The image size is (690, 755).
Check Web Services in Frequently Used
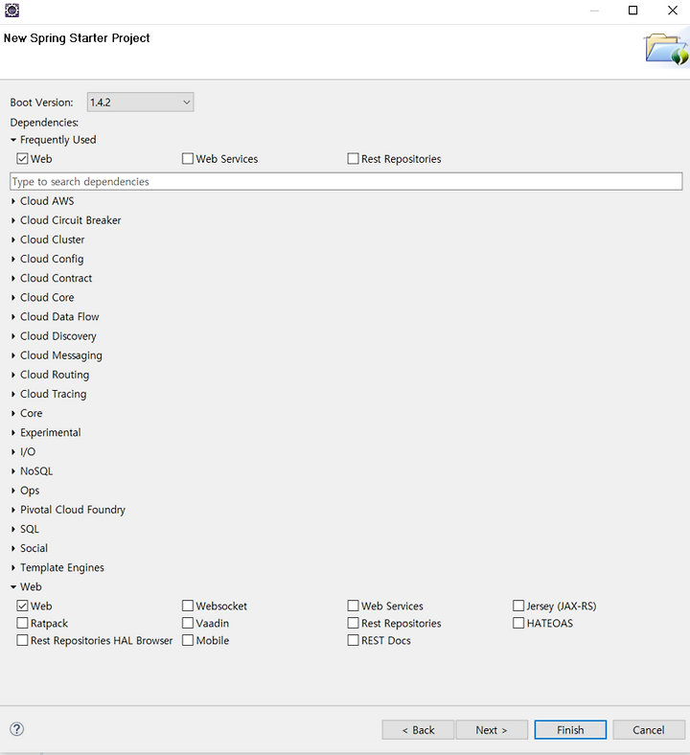point(187,158)
